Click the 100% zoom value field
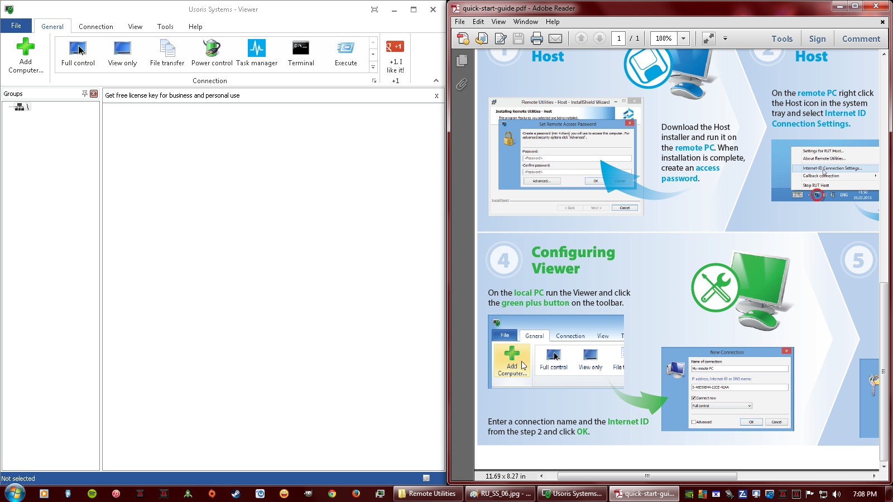 (x=664, y=38)
